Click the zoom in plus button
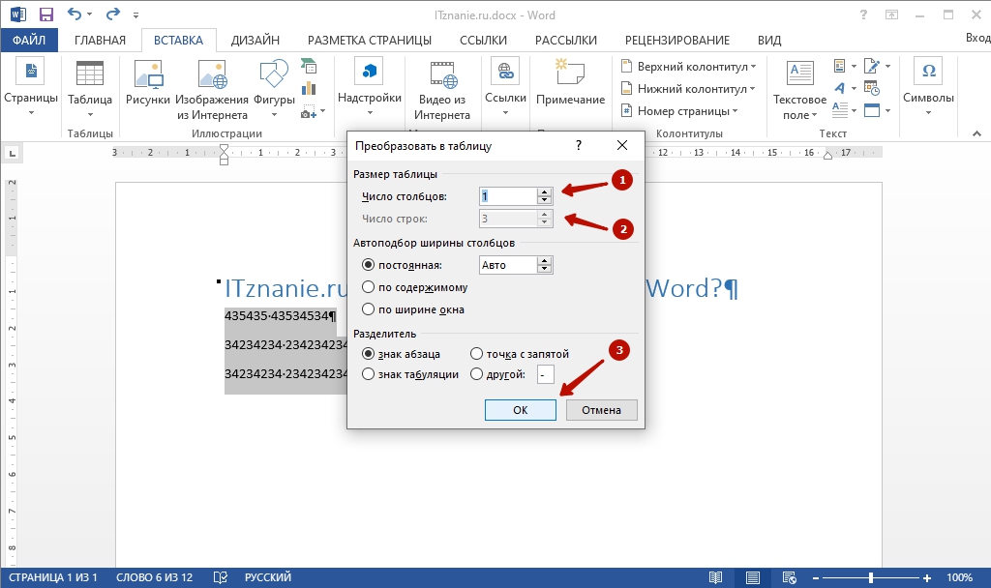991x588 pixels. pyautogui.click(x=926, y=578)
